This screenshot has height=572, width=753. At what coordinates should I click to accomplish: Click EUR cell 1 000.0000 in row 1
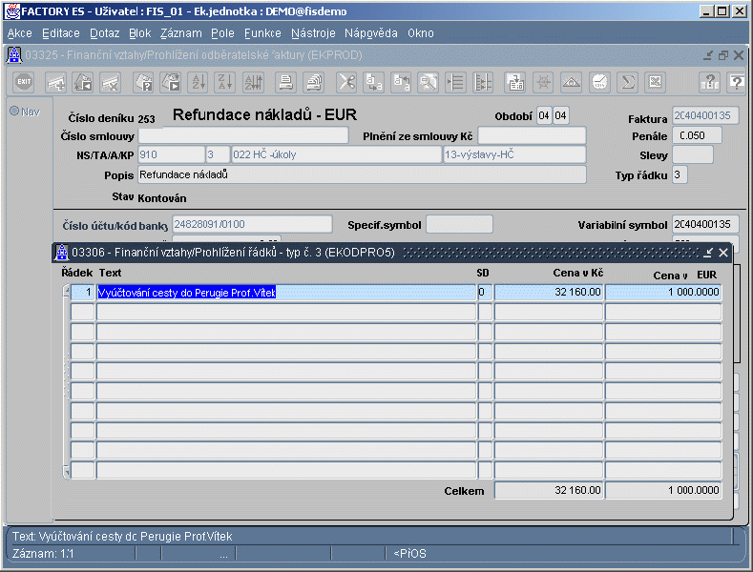point(663,293)
